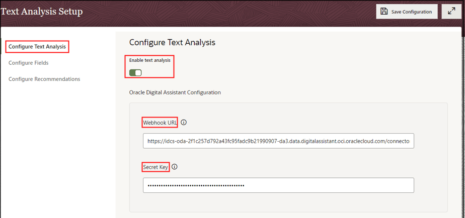Open the Configure Fields section
The image size is (465, 218).
[x=29, y=63]
